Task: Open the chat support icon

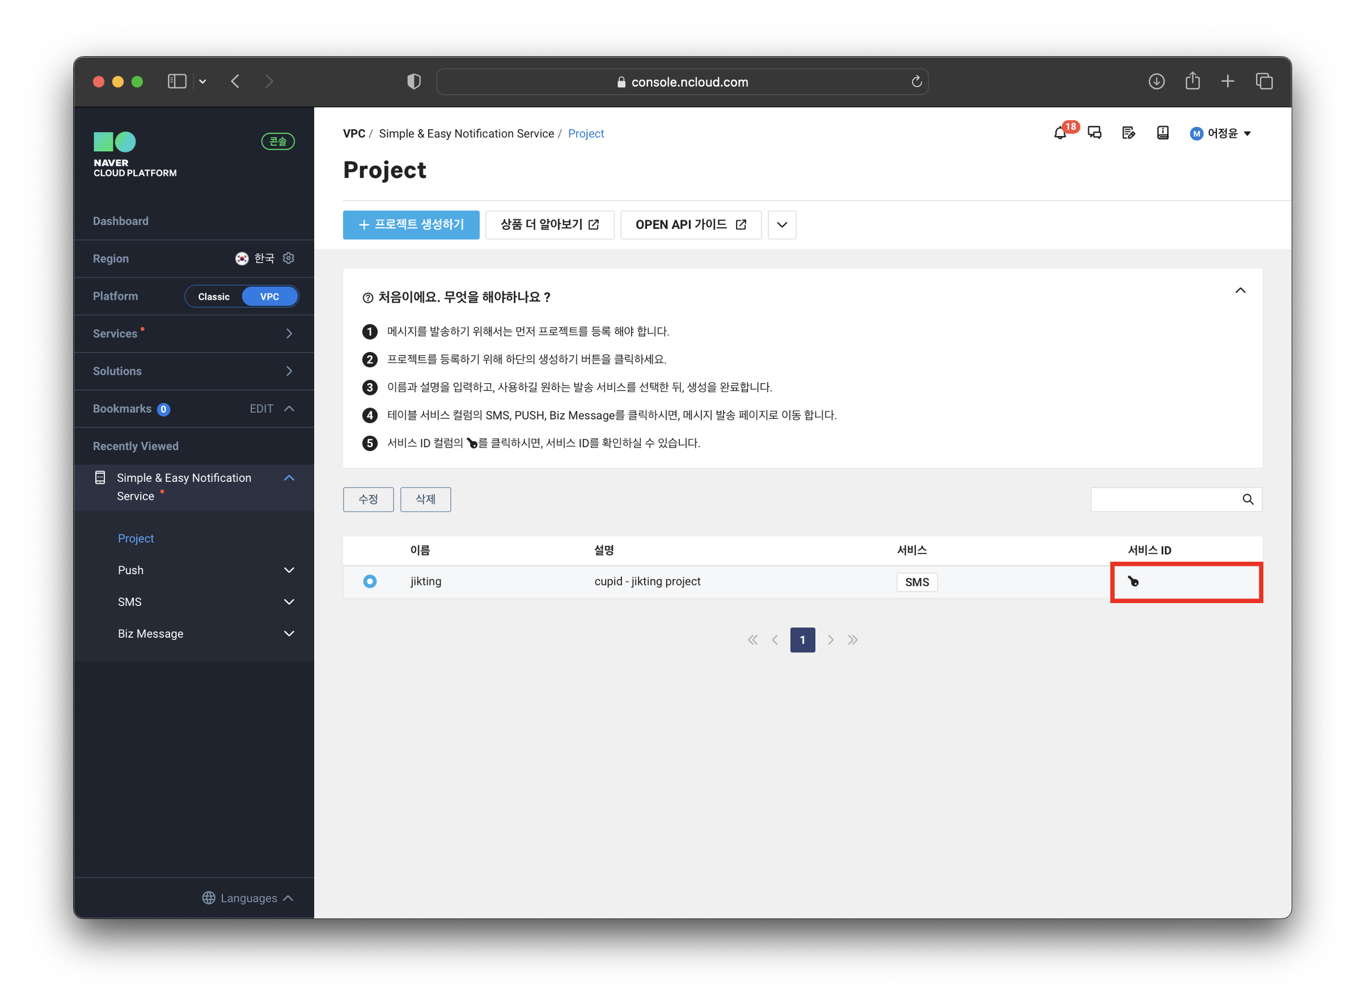Action: tap(1096, 133)
